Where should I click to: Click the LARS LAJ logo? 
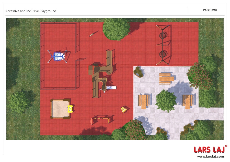(209, 149)
